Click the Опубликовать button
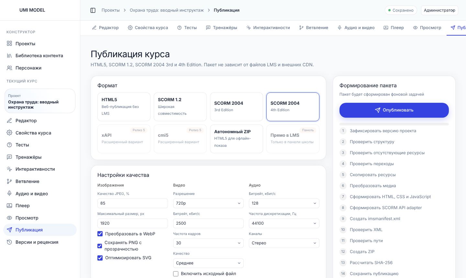466x278 pixels. click(394, 110)
